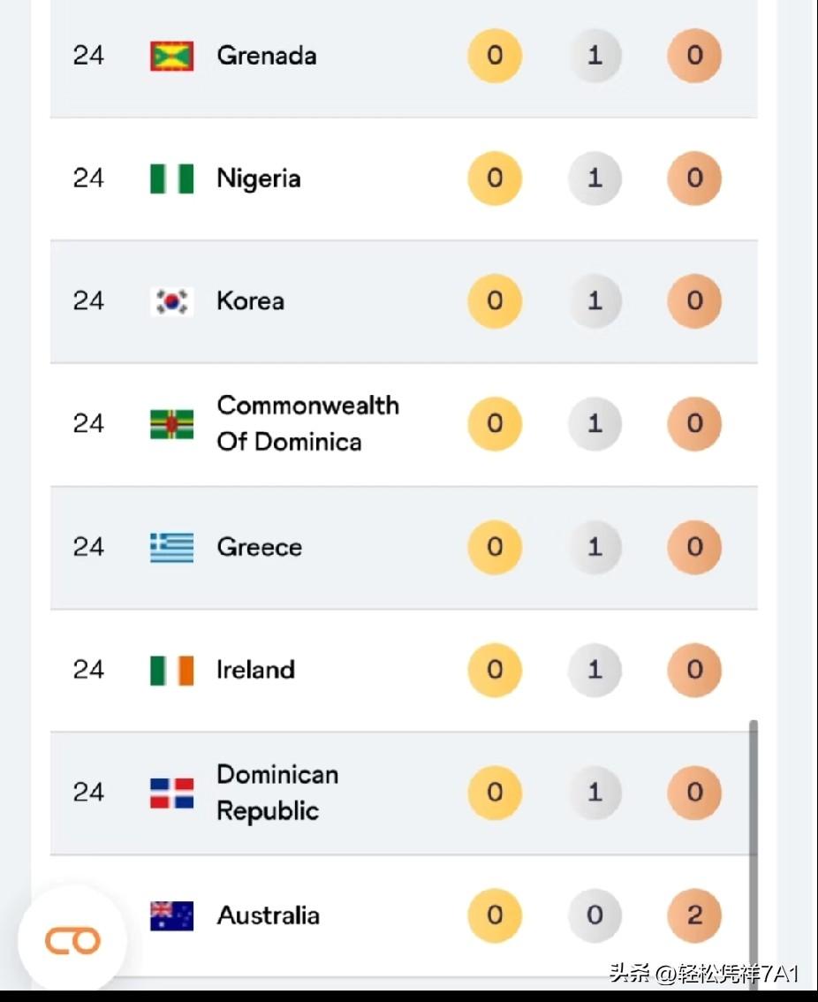
Task: Click the Australia flag icon
Action: 172,915
